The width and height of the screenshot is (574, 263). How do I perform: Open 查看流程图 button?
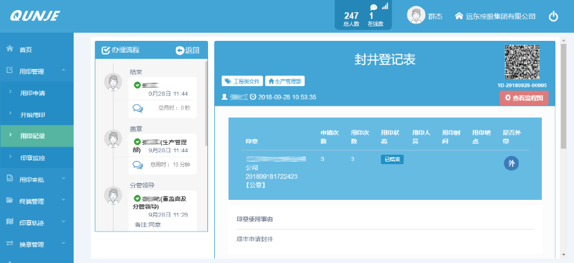point(524,98)
